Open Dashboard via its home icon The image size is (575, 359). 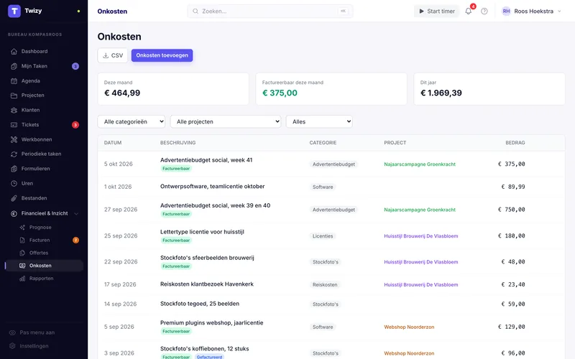point(14,51)
